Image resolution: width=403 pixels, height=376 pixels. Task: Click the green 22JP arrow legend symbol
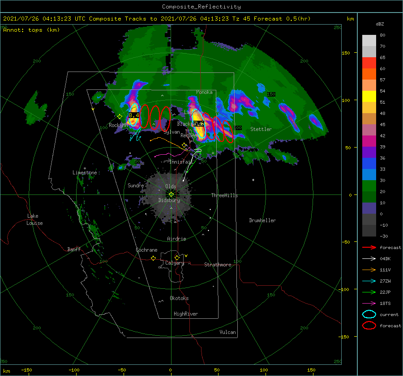pos(369,292)
